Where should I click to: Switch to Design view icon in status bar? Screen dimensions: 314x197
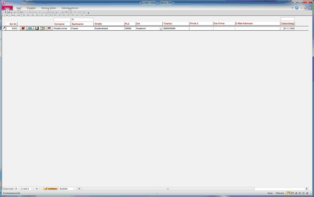point(307,193)
